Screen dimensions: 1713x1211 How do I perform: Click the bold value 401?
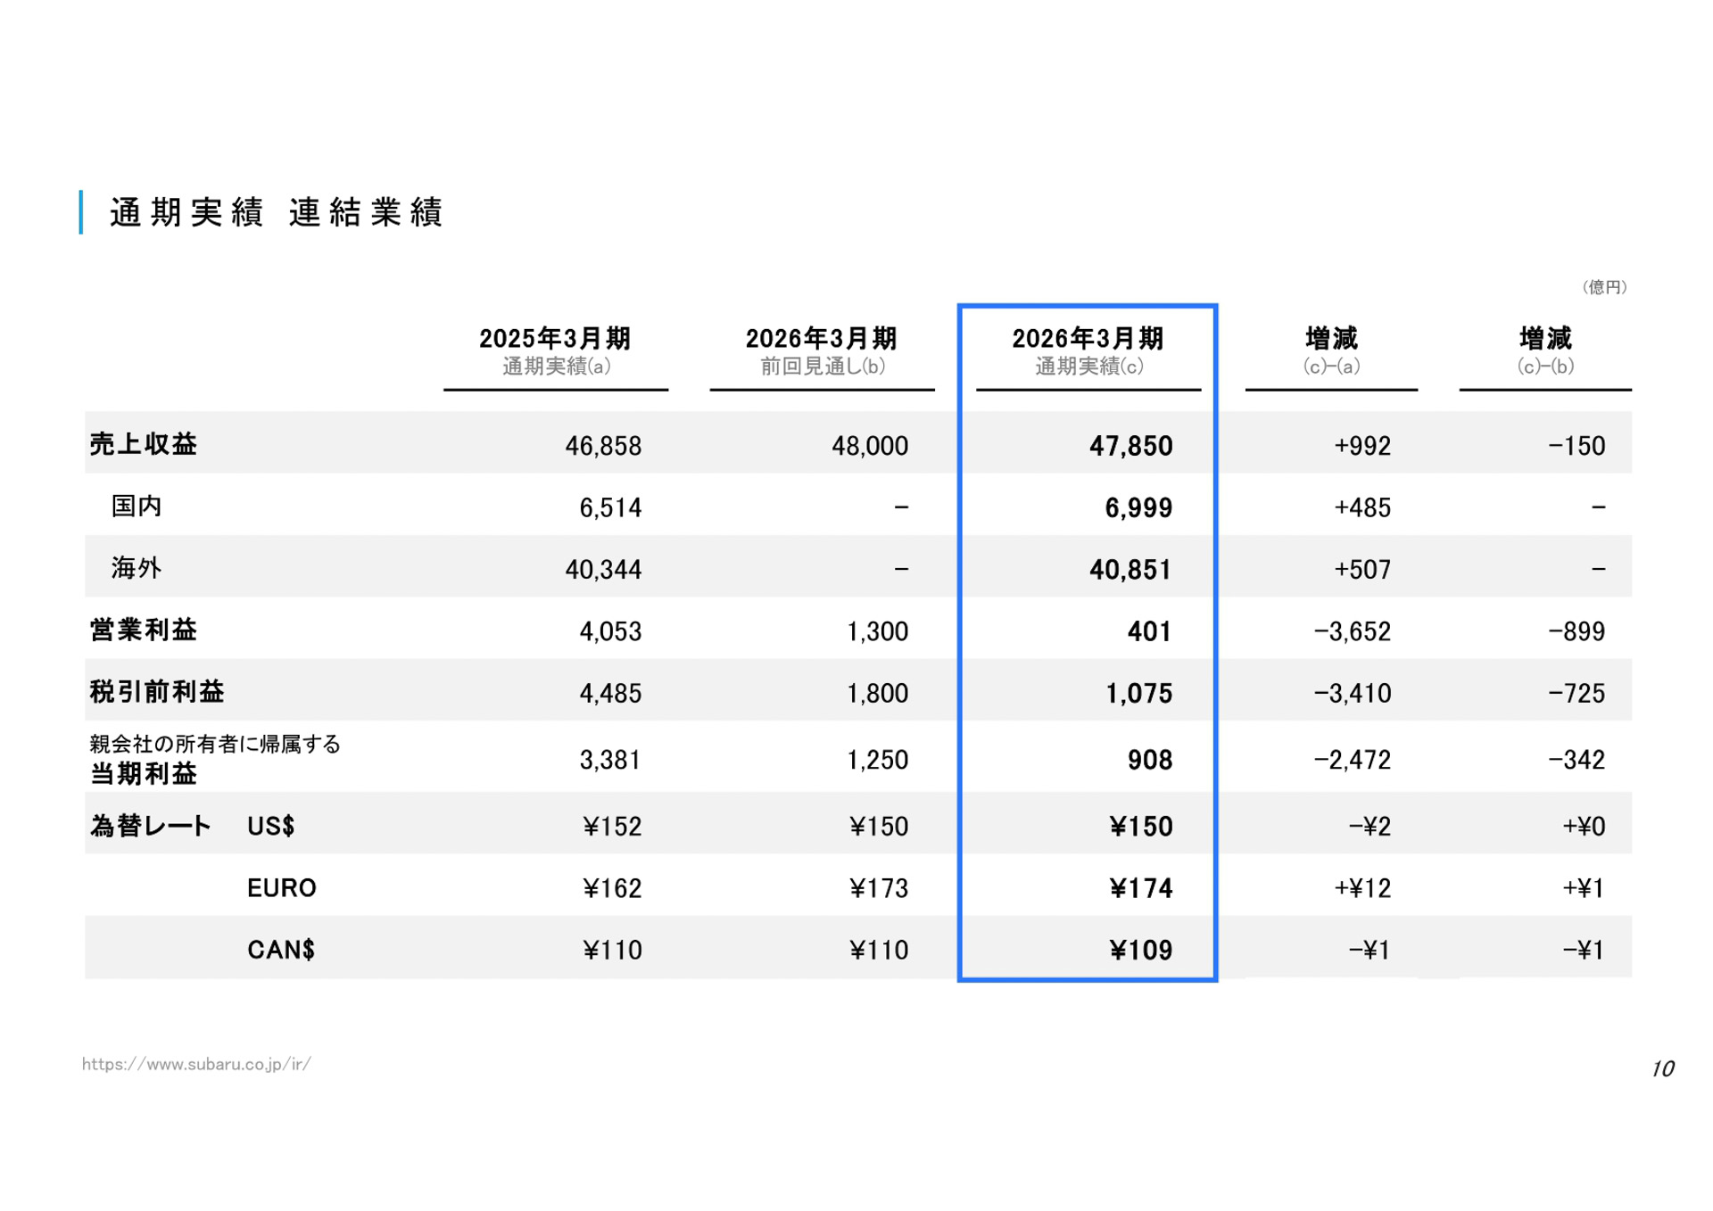1149,632
